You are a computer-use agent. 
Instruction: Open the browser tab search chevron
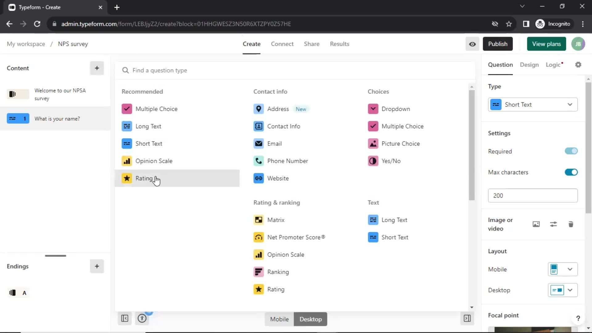click(x=522, y=6)
